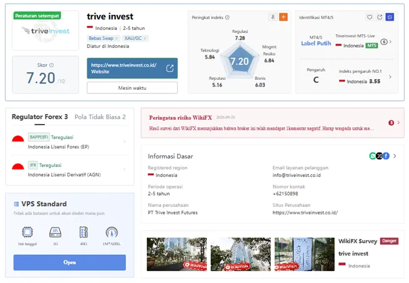Click the 1M*ADSL speed gauge icon
This screenshot has height=283, width=409.
coord(112,232)
